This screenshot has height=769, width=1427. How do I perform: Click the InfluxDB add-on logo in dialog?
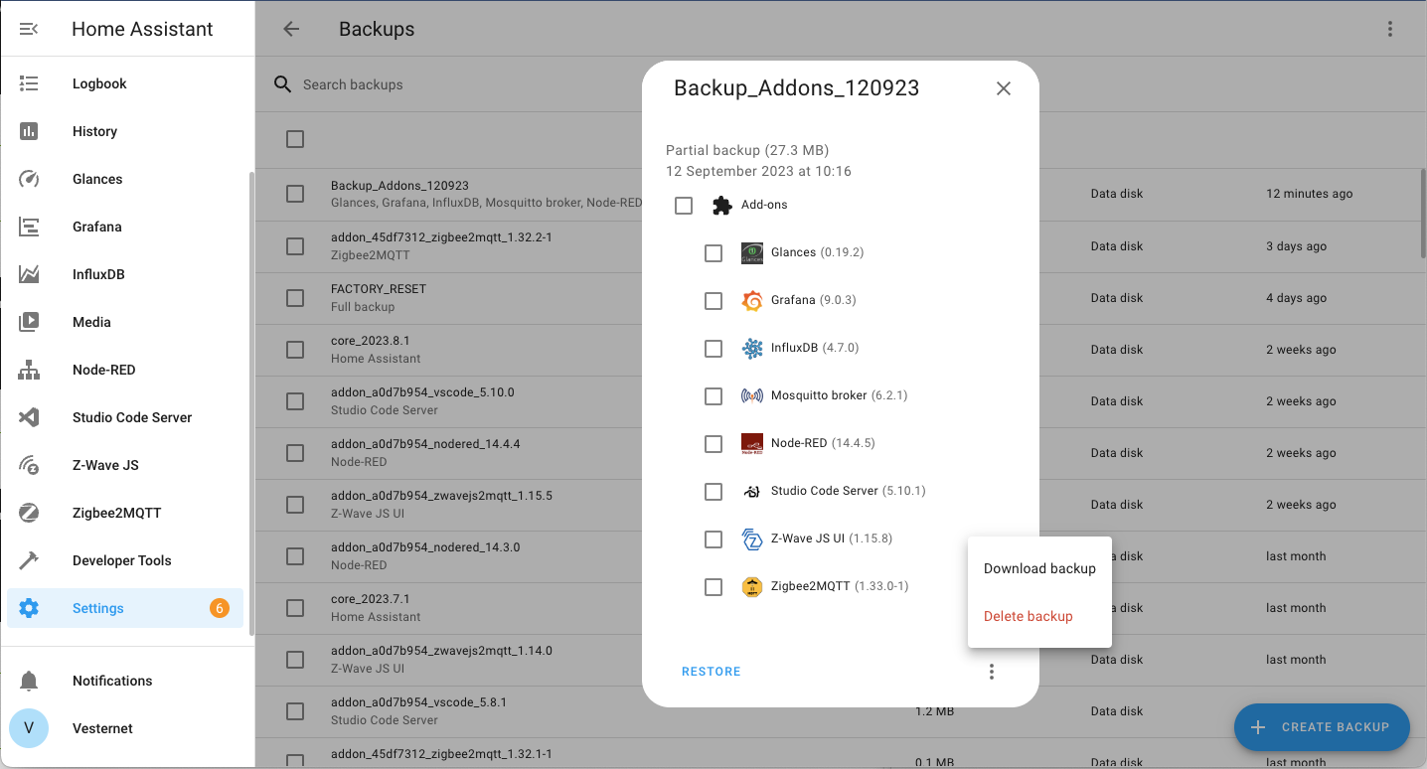752,349
